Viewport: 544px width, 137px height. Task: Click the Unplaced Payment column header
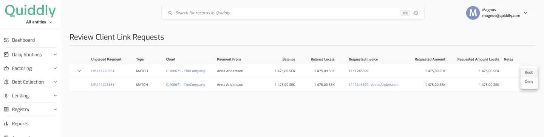click(106, 59)
